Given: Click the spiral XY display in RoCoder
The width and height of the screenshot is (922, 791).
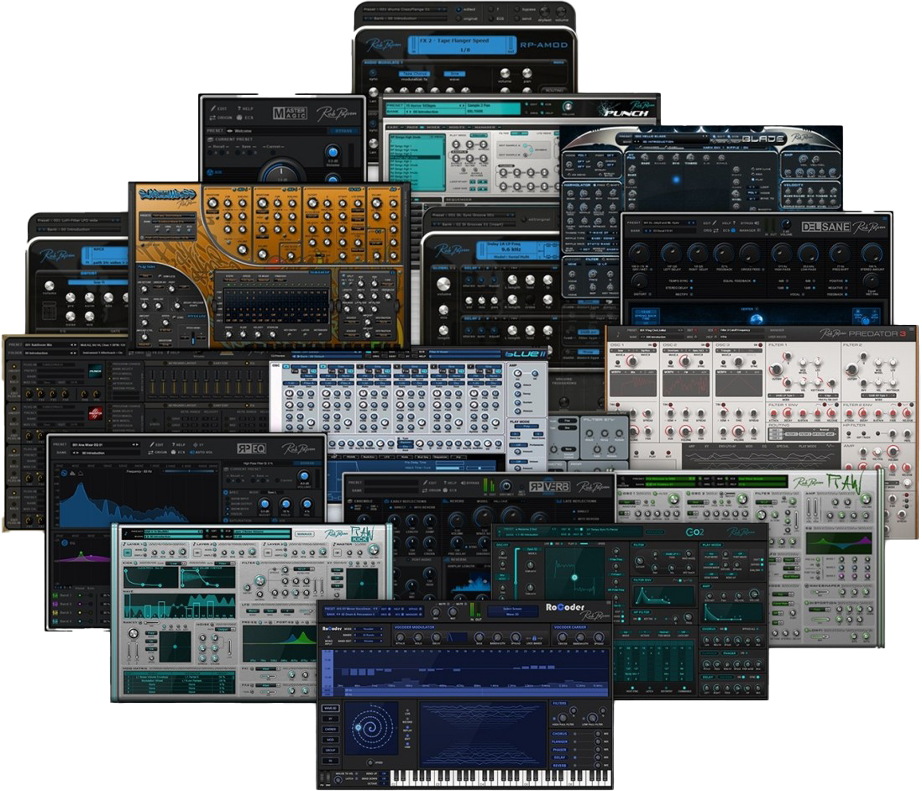Looking at the screenshot, I should 371,728.
